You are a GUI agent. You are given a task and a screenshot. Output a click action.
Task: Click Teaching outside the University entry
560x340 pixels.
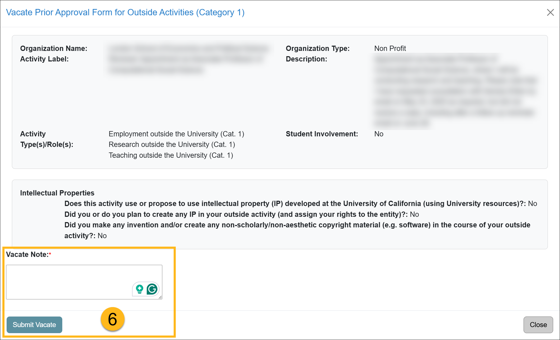171,155
